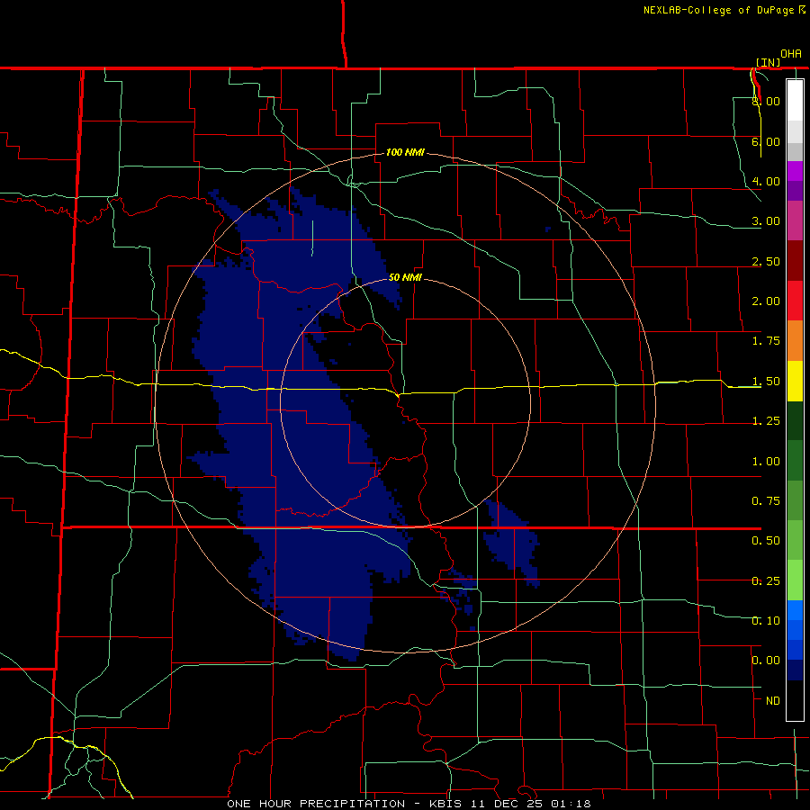Viewport: 810px width, 810px height.
Task: Click the OHA product code label
Action: click(791, 54)
